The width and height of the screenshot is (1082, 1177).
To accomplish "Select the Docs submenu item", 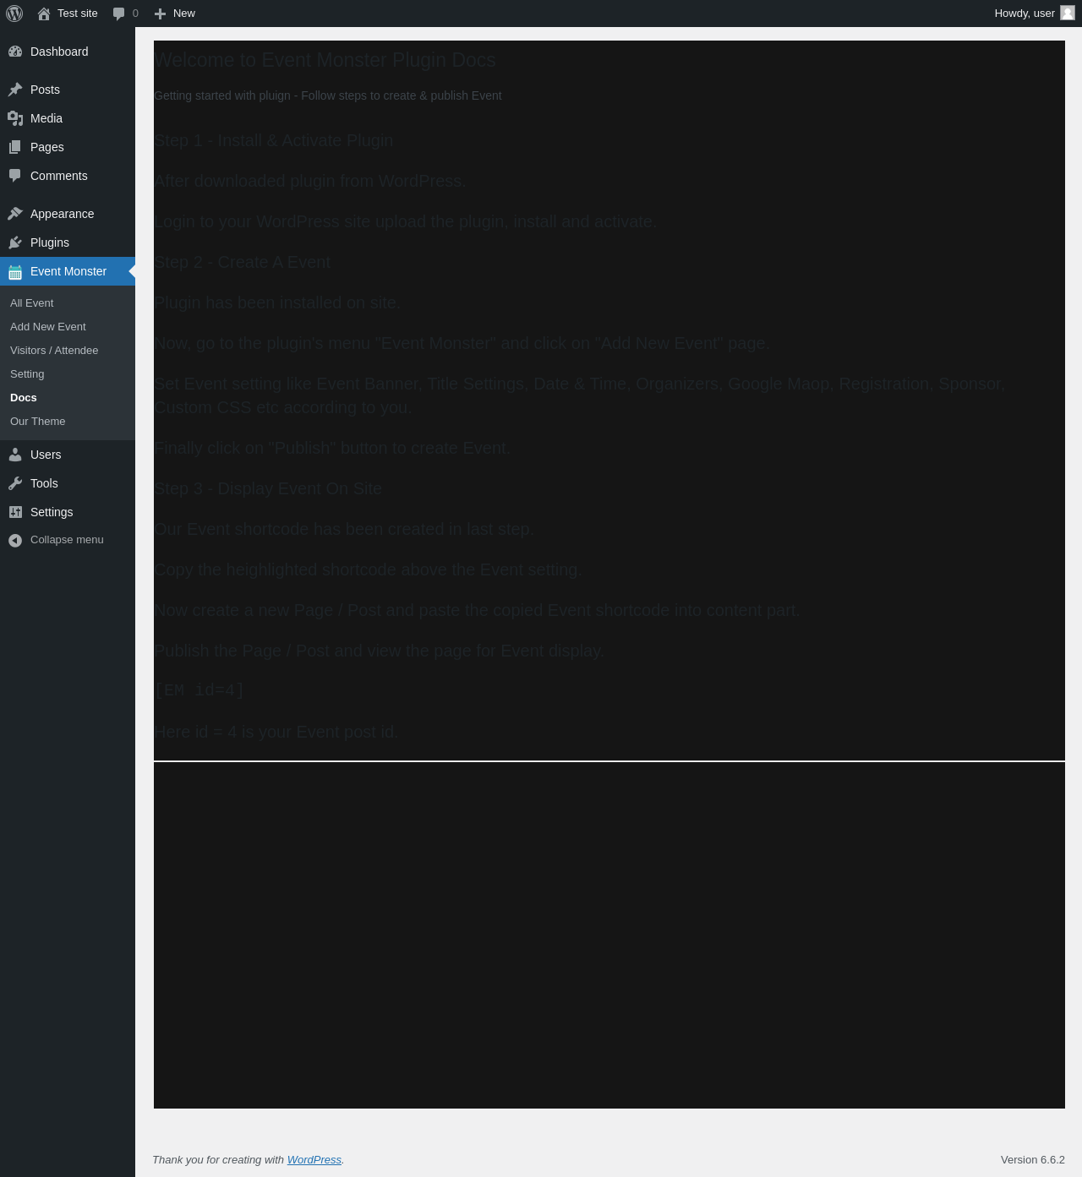I will tap(68, 398).
